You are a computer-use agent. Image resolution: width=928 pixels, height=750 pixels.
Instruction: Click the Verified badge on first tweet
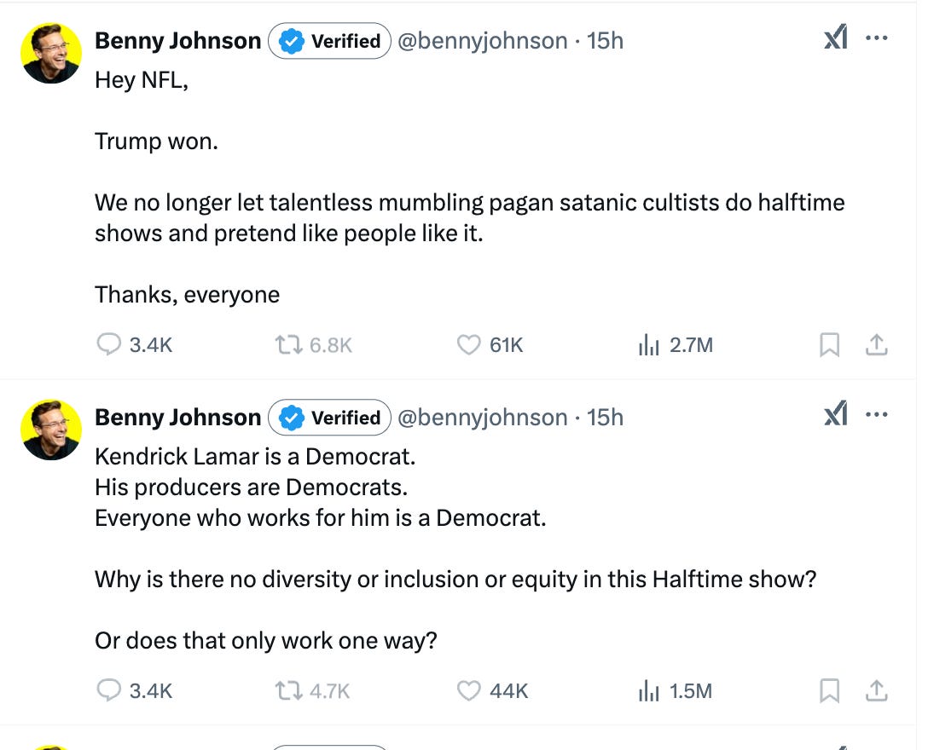[329, 40]
